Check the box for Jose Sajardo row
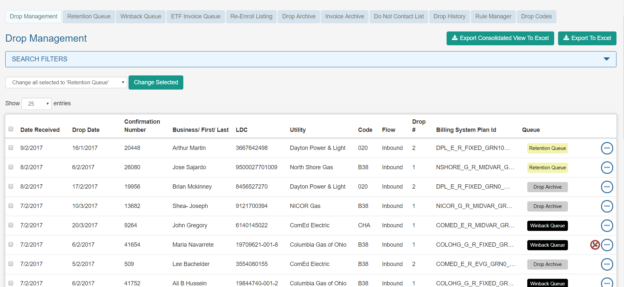624x287 pixels. coord(11,167)
